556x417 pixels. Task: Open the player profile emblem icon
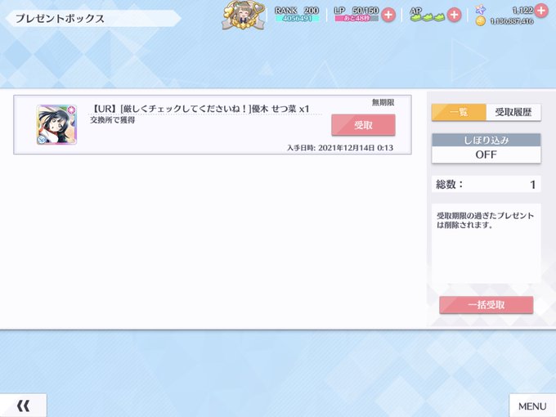(244, 16)
